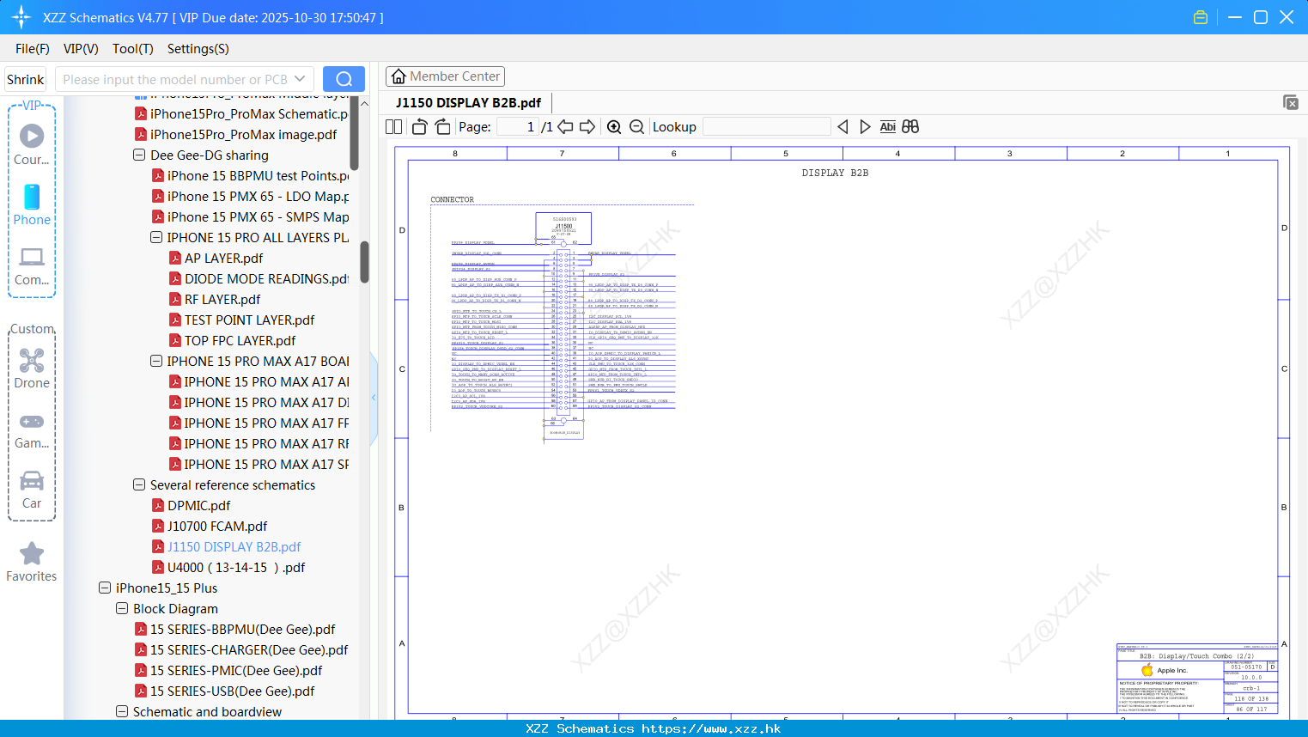Image resolution: width=1308 pixels, height=737 pixels.
Task: Open the VIP(V) menu
Action: pyautogui.click(x=81, y=49)
